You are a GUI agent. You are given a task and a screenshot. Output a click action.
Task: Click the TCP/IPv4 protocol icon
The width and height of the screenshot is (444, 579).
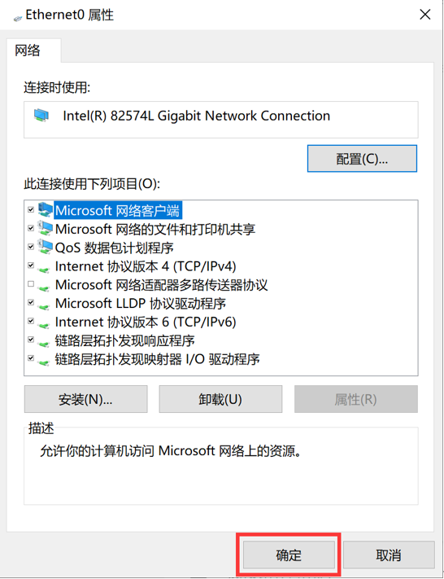44,269
